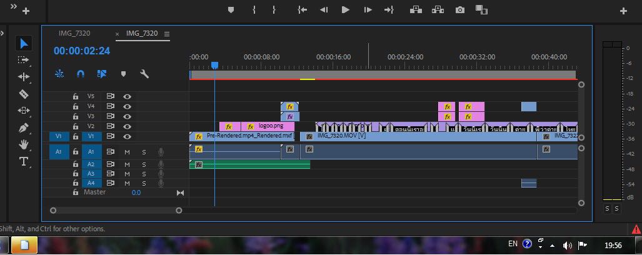Expand hidden panels with double chevron
The width and height of the screenshot is (642, 255).
click(x=14, y=6)
